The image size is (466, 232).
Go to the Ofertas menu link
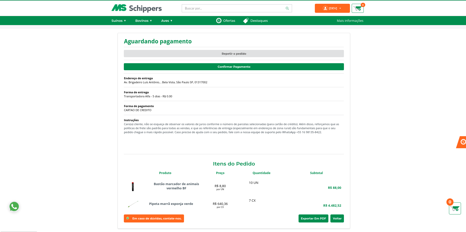[229, 21]
